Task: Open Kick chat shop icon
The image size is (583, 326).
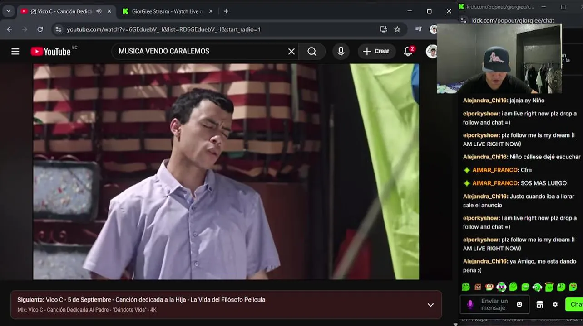Action: click(x=540, y=305)
